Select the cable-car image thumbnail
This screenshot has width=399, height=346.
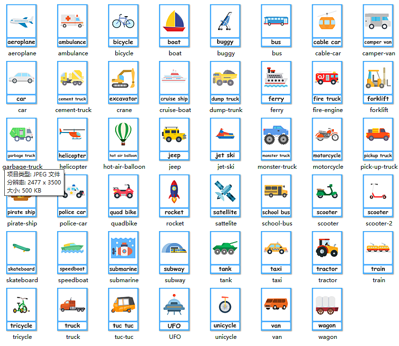pos(327,26)
